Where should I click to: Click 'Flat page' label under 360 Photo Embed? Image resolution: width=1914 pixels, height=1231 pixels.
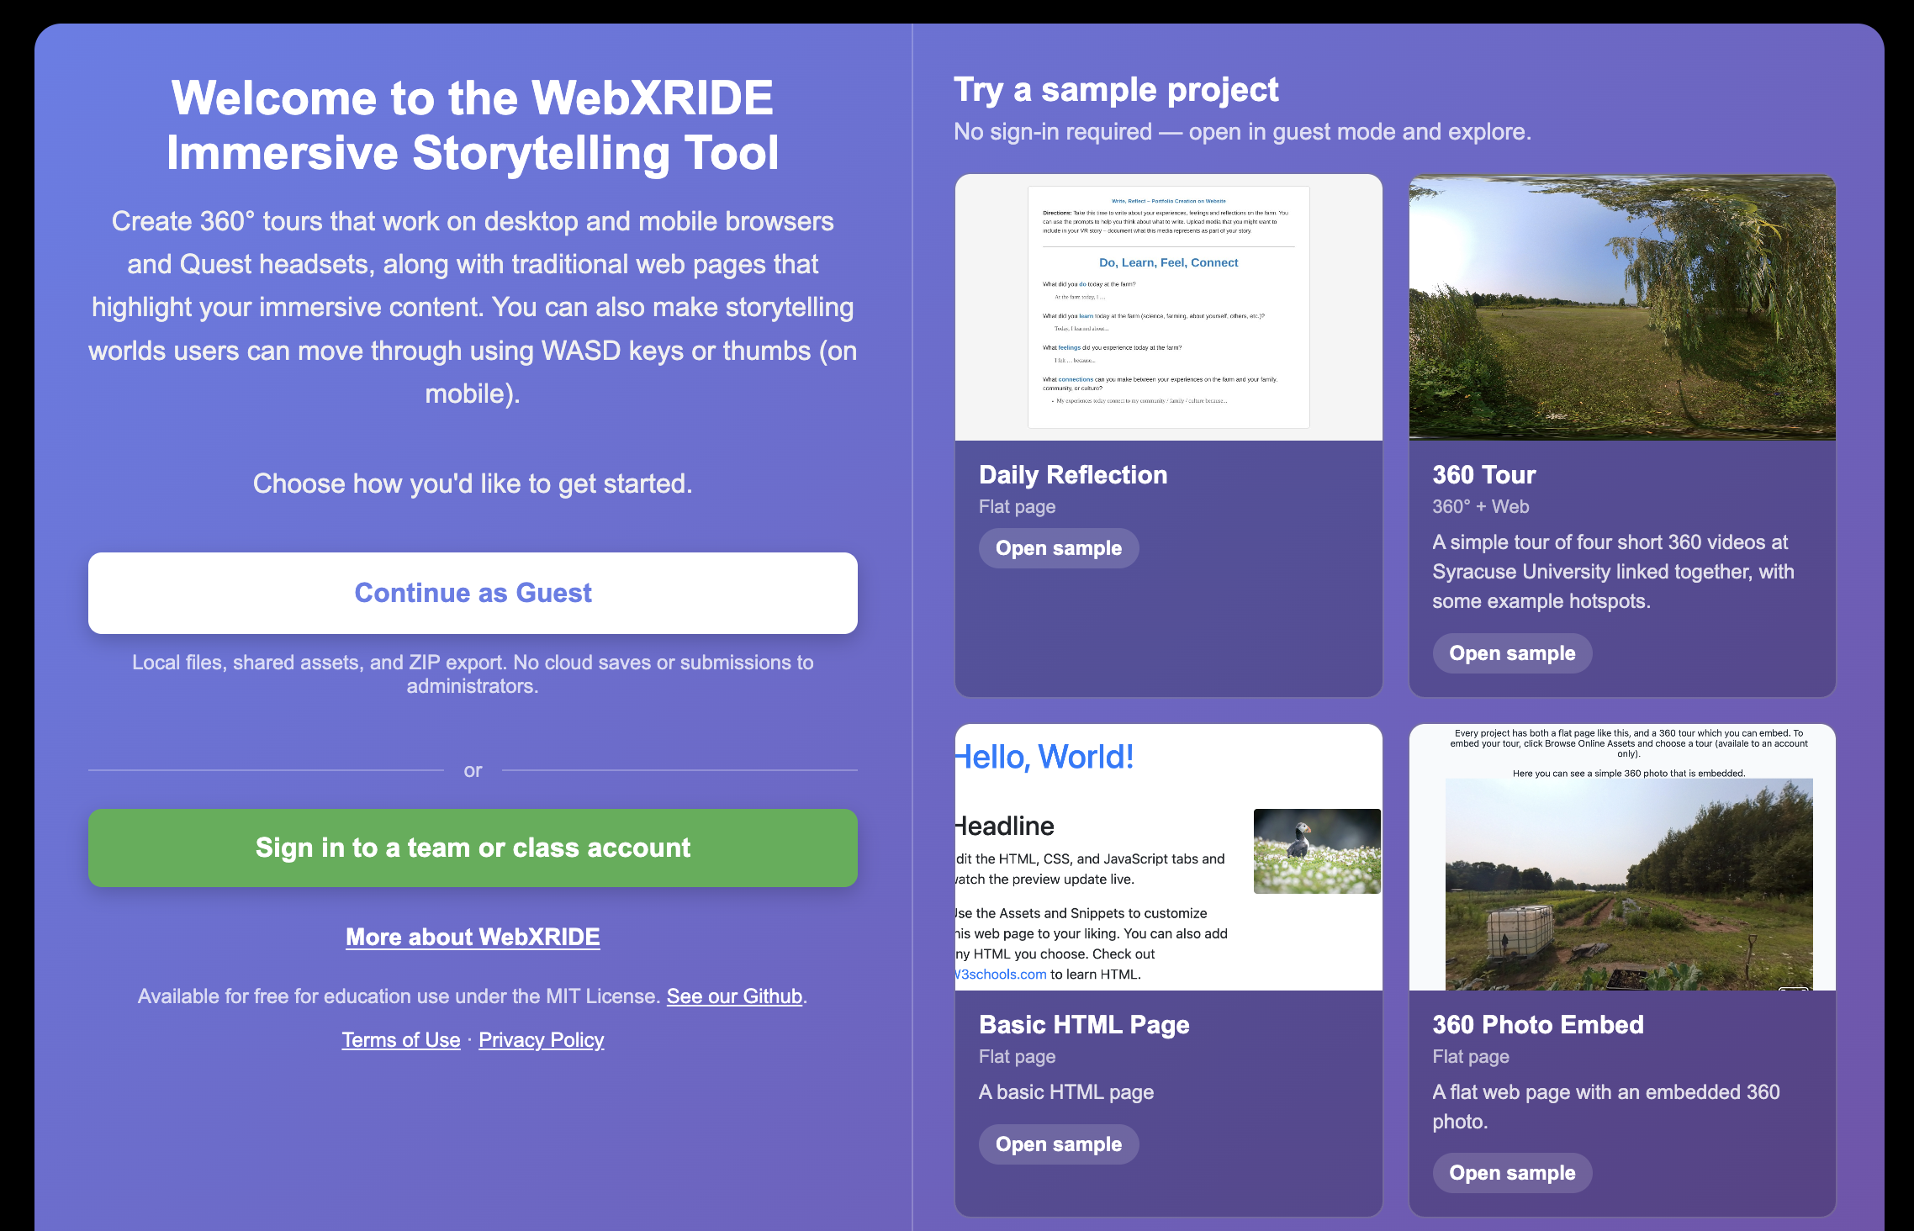point(1471,1057)
